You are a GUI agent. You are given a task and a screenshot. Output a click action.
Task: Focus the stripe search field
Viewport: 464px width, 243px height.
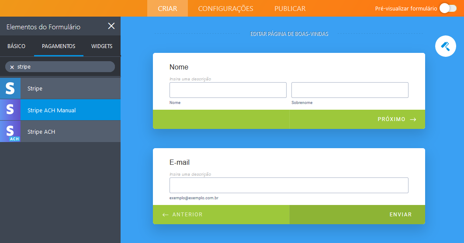60,67
